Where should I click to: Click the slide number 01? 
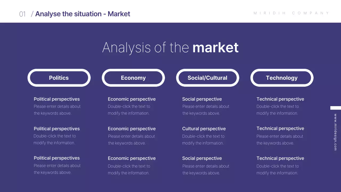point(22,14)
